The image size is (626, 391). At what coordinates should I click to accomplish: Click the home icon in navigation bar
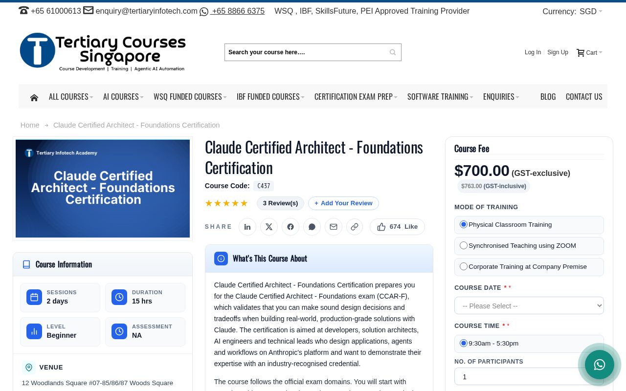34,97
